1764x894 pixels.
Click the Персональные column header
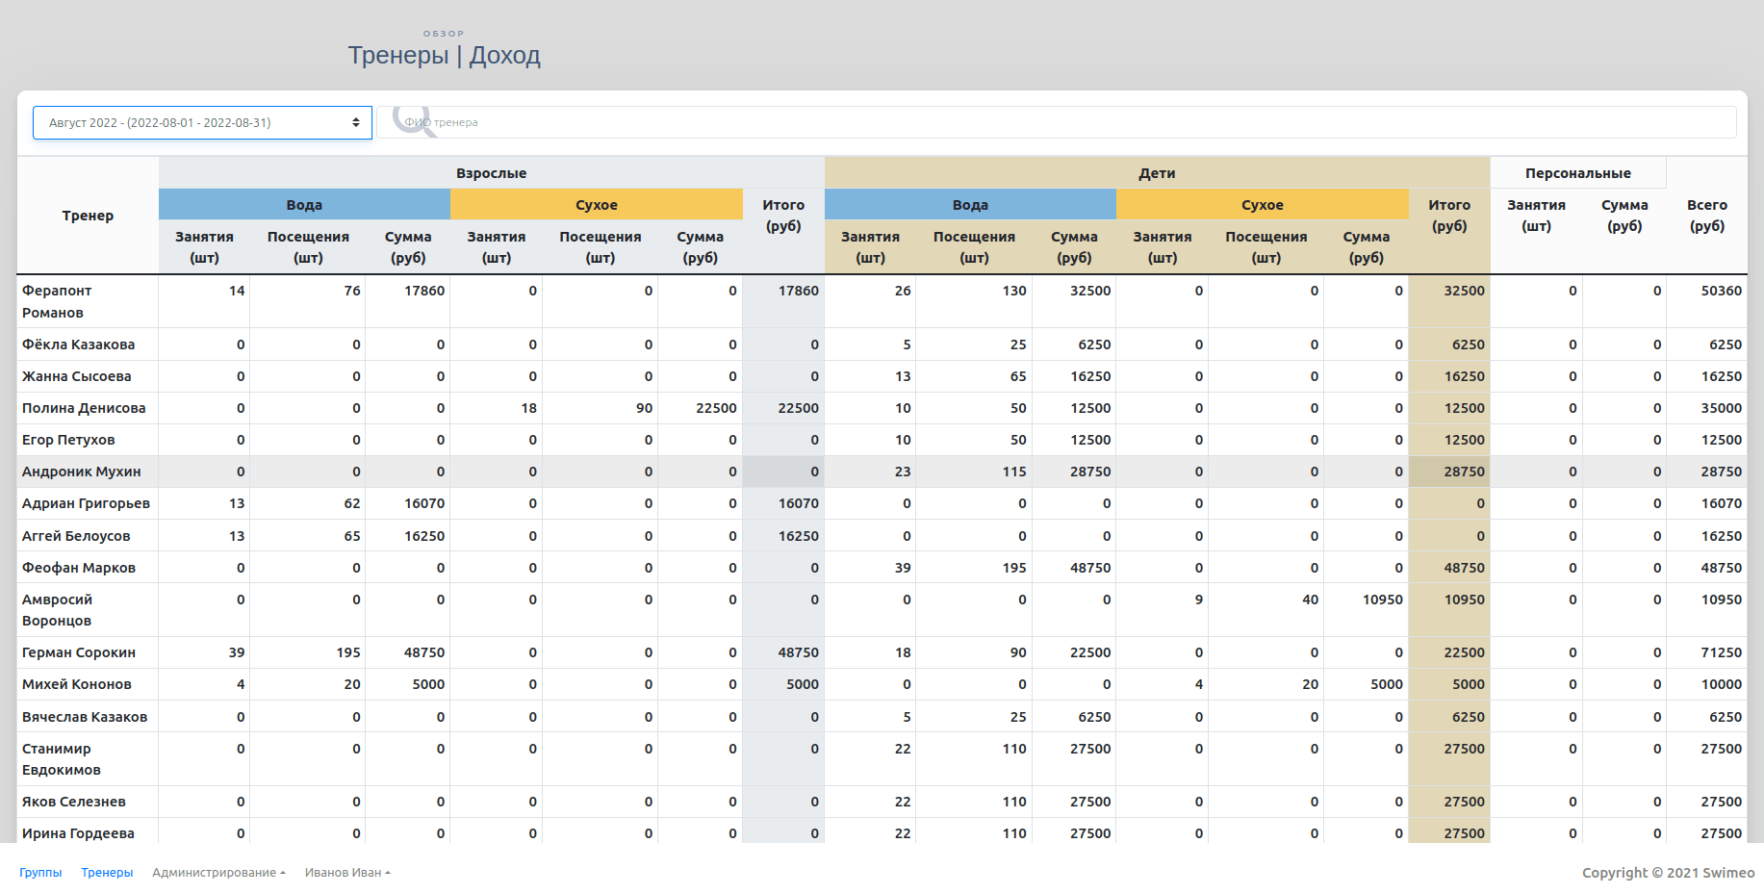pos(1577,173)
